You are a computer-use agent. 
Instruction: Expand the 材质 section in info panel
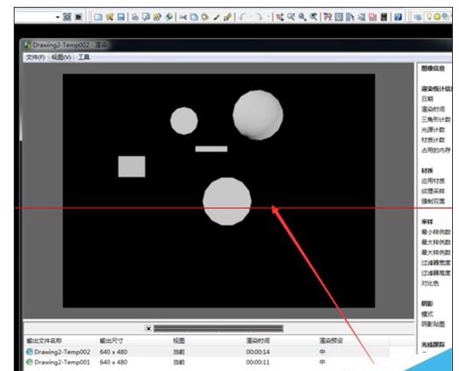click(x=428, y=170)
